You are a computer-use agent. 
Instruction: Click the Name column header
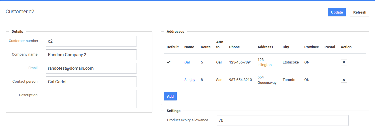[189, 47]
